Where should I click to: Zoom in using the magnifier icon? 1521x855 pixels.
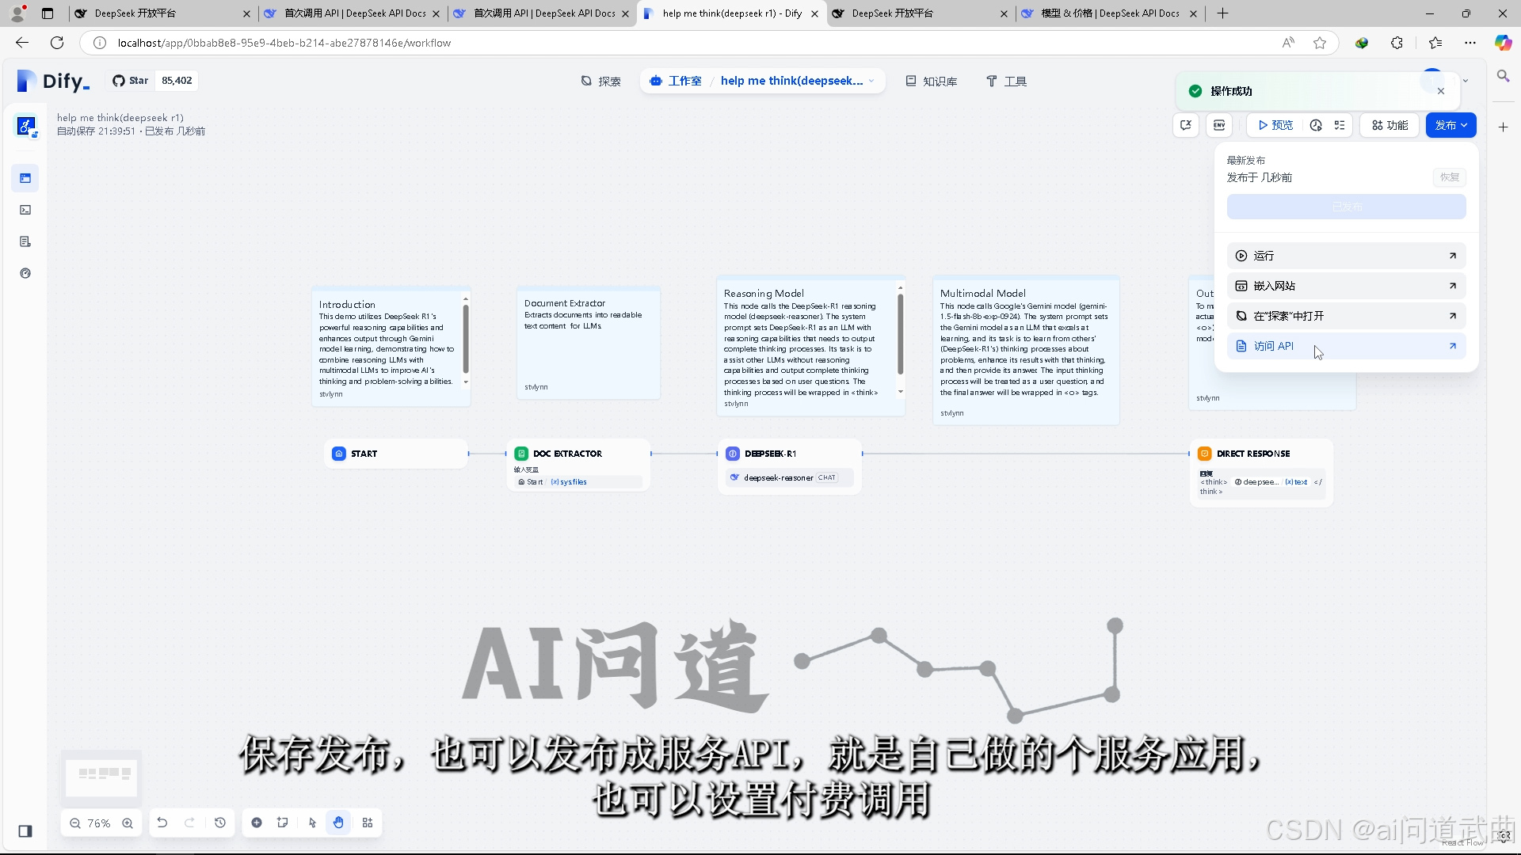128,823
